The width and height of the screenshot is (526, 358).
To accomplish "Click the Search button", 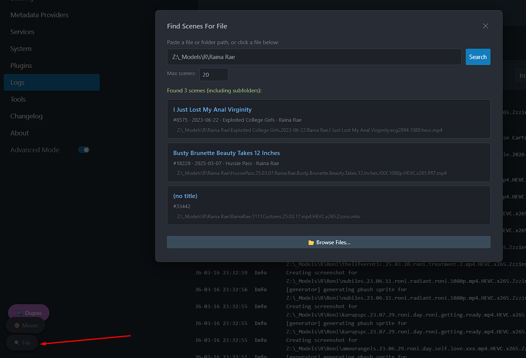I will (478, 57).
